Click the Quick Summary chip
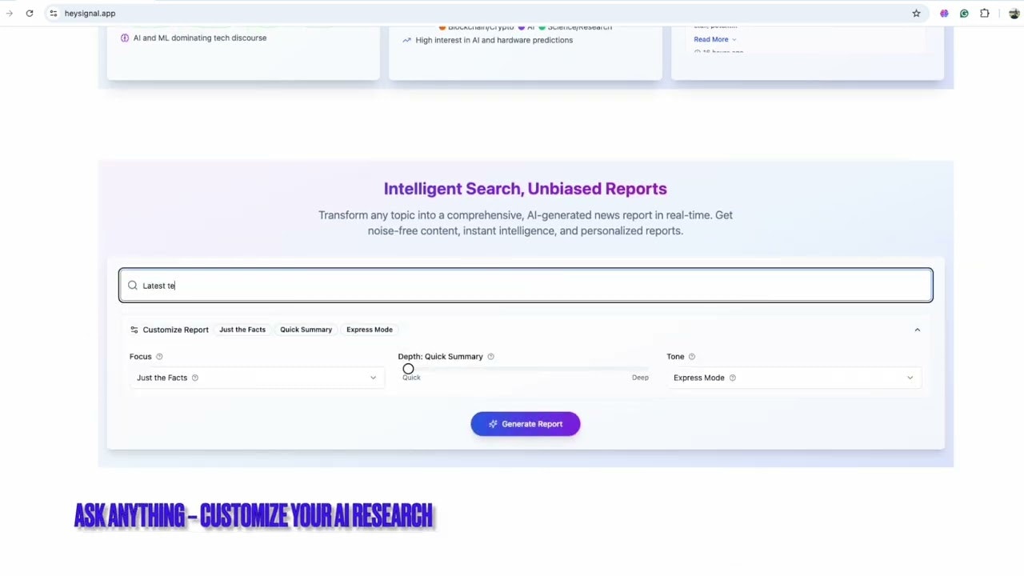The image size is (1024, 576). 306,330
